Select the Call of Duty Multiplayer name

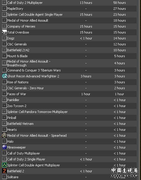click(24, 153)
